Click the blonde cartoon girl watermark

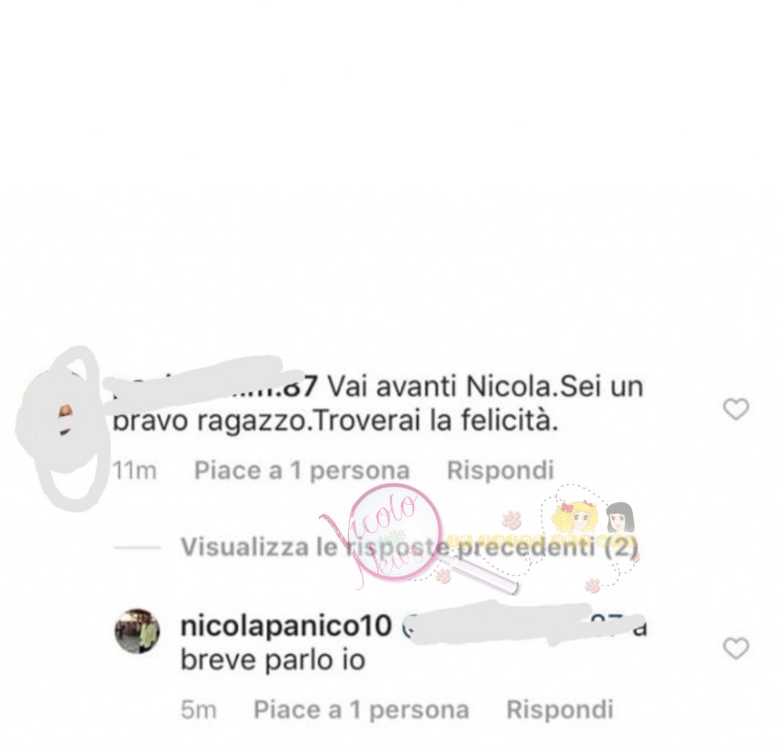point(576,518)
